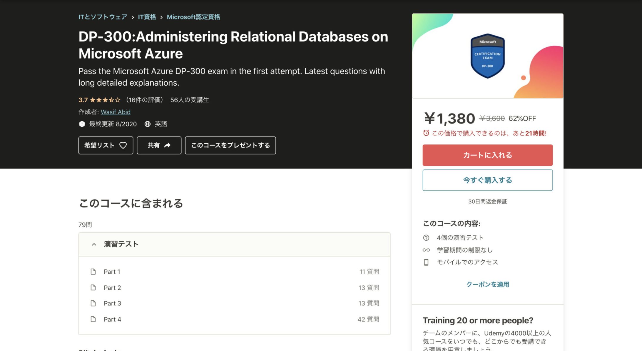Screen dimensions: 642x351
Task: Click the question-mark icon beside 4個の演習テスト
Action: coord(426,238)
